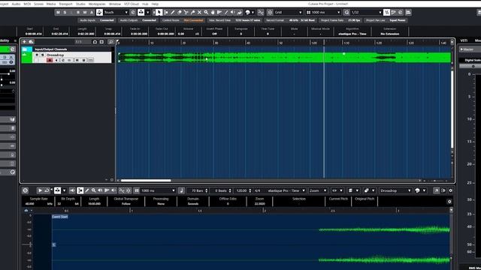Open the Sample Editor elastique algorithm dropdown
The image size is (481, 270).
[286, 190]
